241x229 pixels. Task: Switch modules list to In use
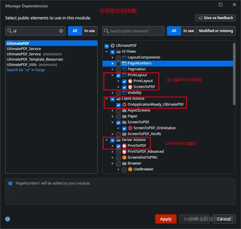pos(89,31)
